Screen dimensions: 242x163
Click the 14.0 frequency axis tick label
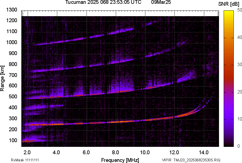(204, 152)
